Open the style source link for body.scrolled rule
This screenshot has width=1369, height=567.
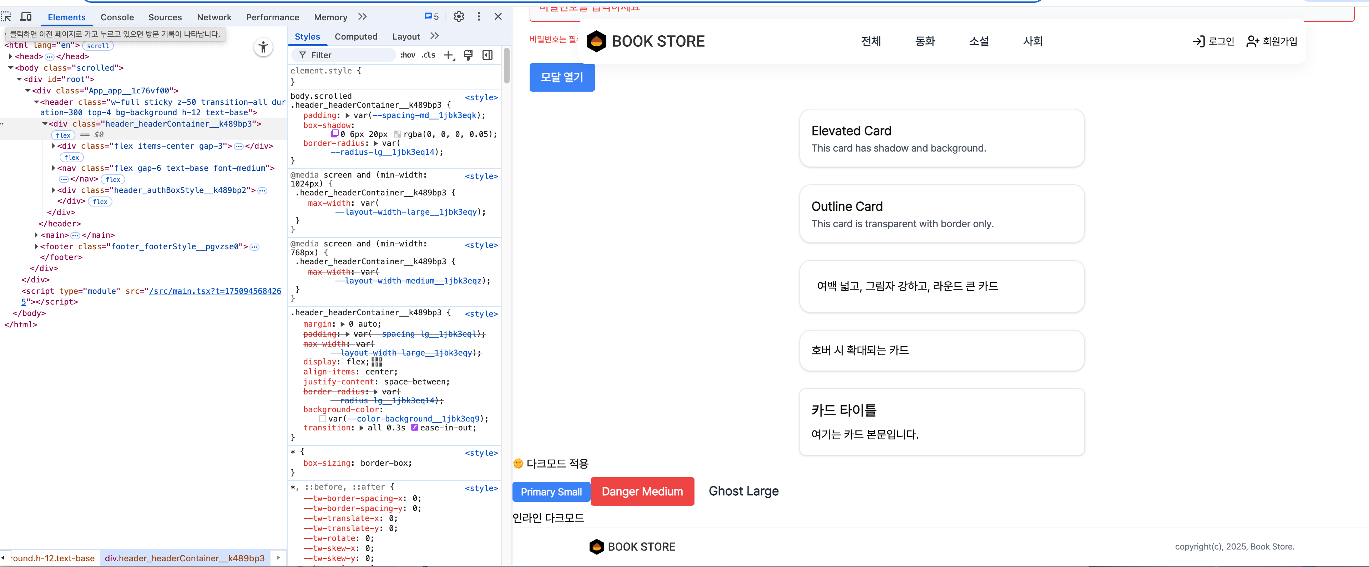(481, 98)
